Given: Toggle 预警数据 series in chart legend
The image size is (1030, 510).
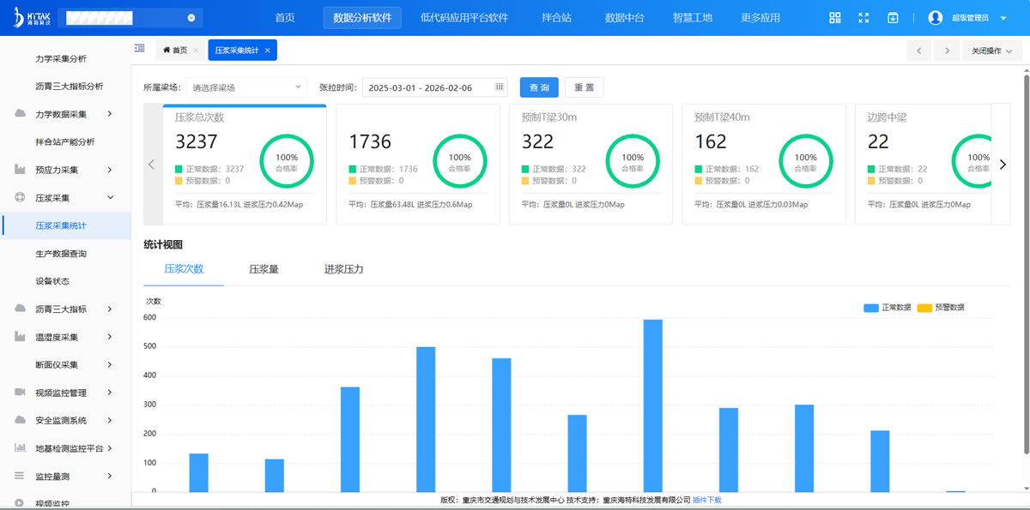Looking at the screenshot, I should point(941,307).
